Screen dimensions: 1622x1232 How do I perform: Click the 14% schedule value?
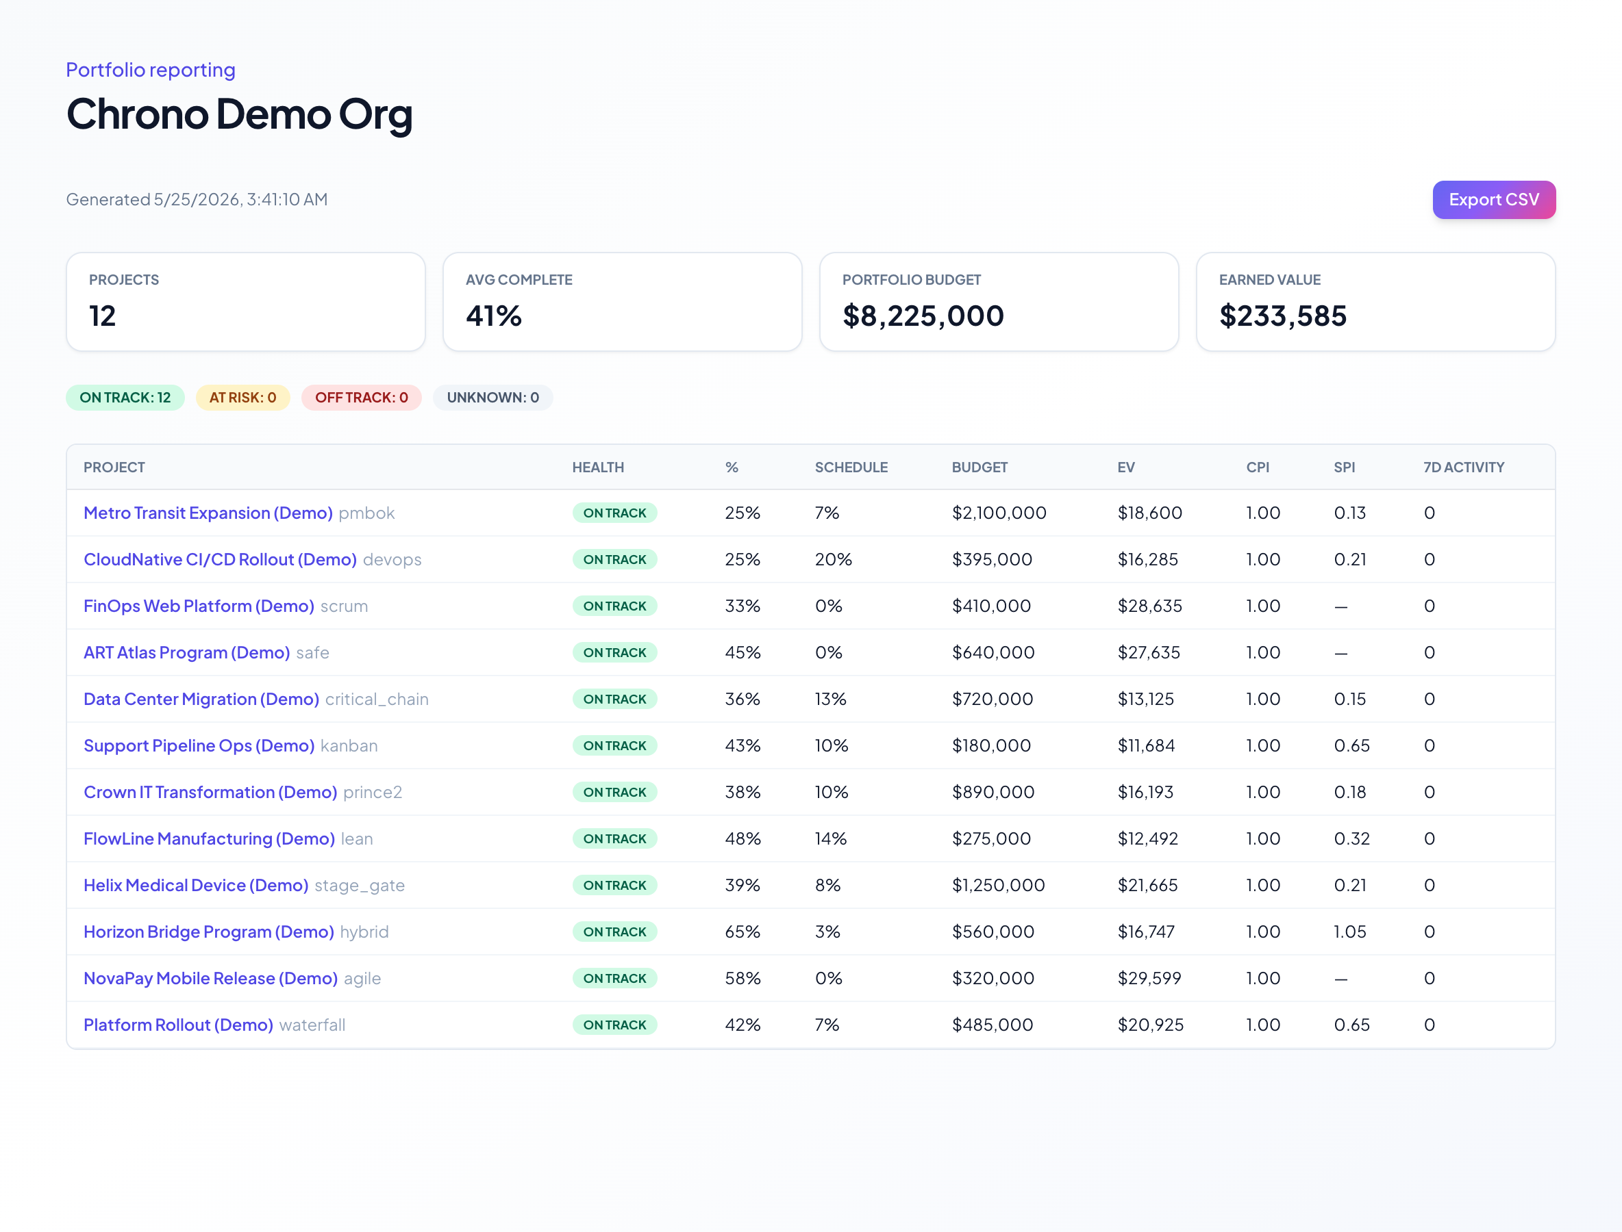[831, 839]
